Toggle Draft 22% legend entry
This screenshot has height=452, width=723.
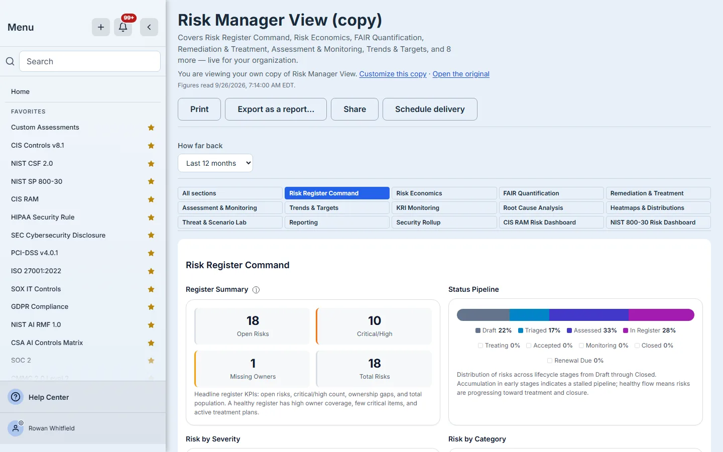click(x=494, y=330)
